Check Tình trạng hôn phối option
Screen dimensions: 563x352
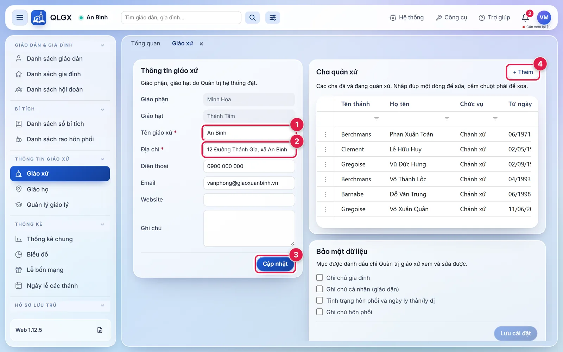click(x=320, y=300)
